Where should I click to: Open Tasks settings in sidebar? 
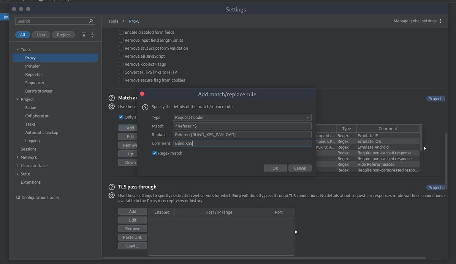coord(30,124)
